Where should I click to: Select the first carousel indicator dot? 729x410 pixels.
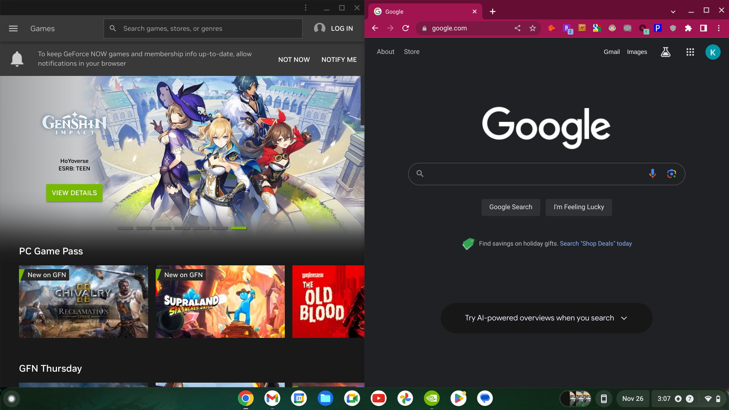click(x=125, y=228)
